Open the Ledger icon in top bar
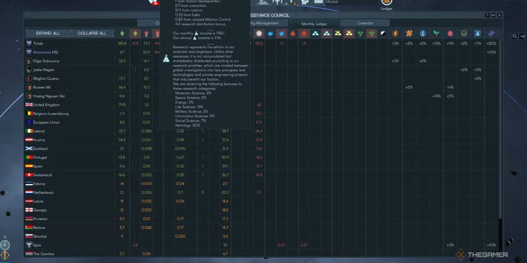Image resolution: width=527 pixels, height=263 pixels. [x=387, y=3]
